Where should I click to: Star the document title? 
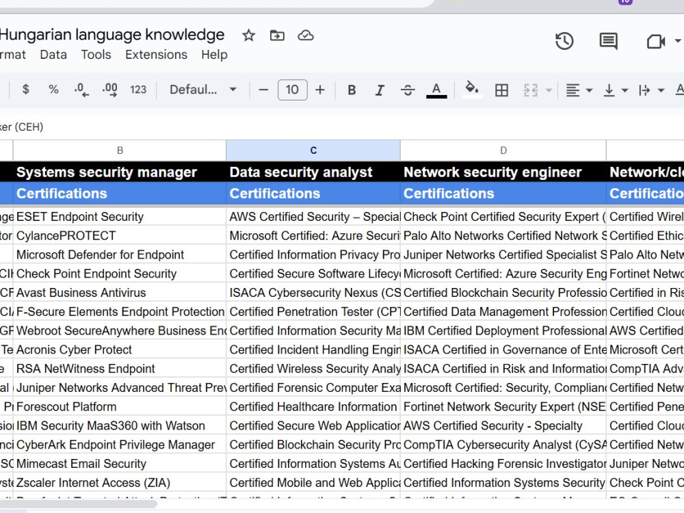tap(249, 36)
